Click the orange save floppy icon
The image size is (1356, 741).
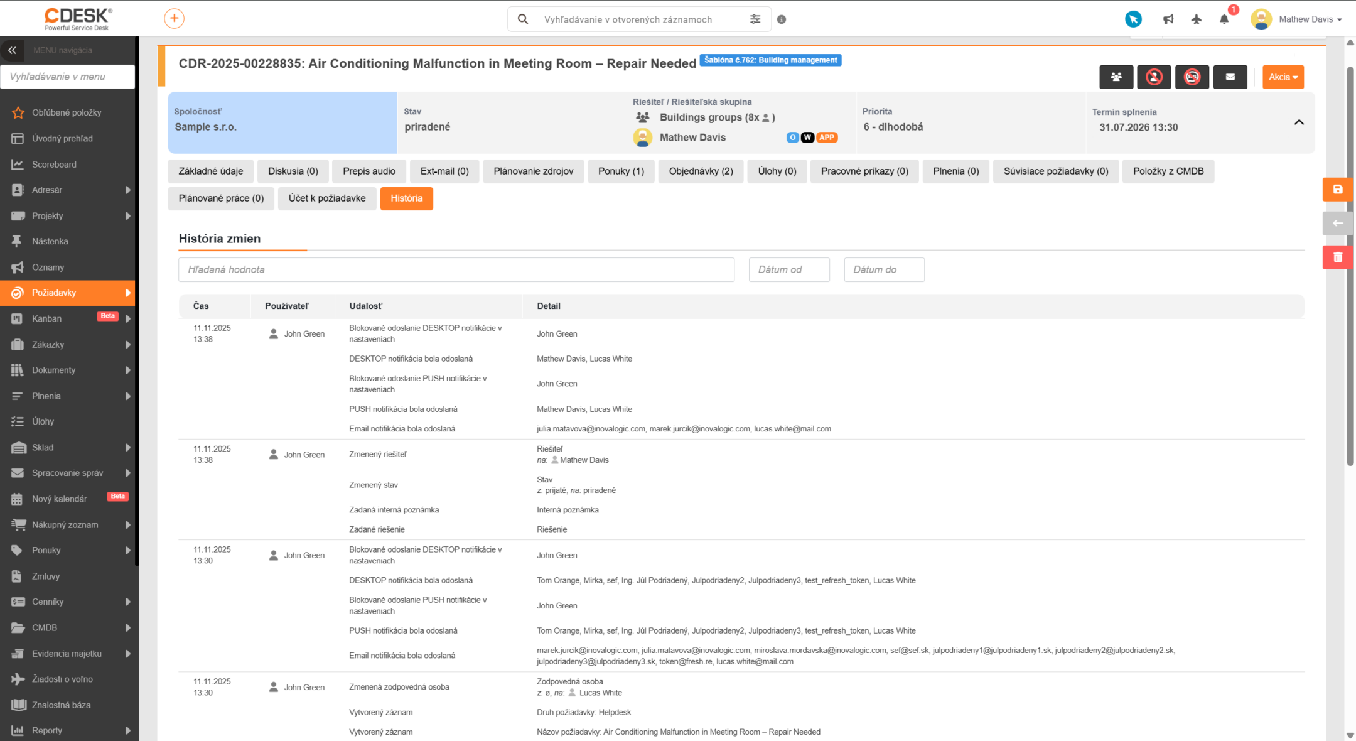[1337, 190]
